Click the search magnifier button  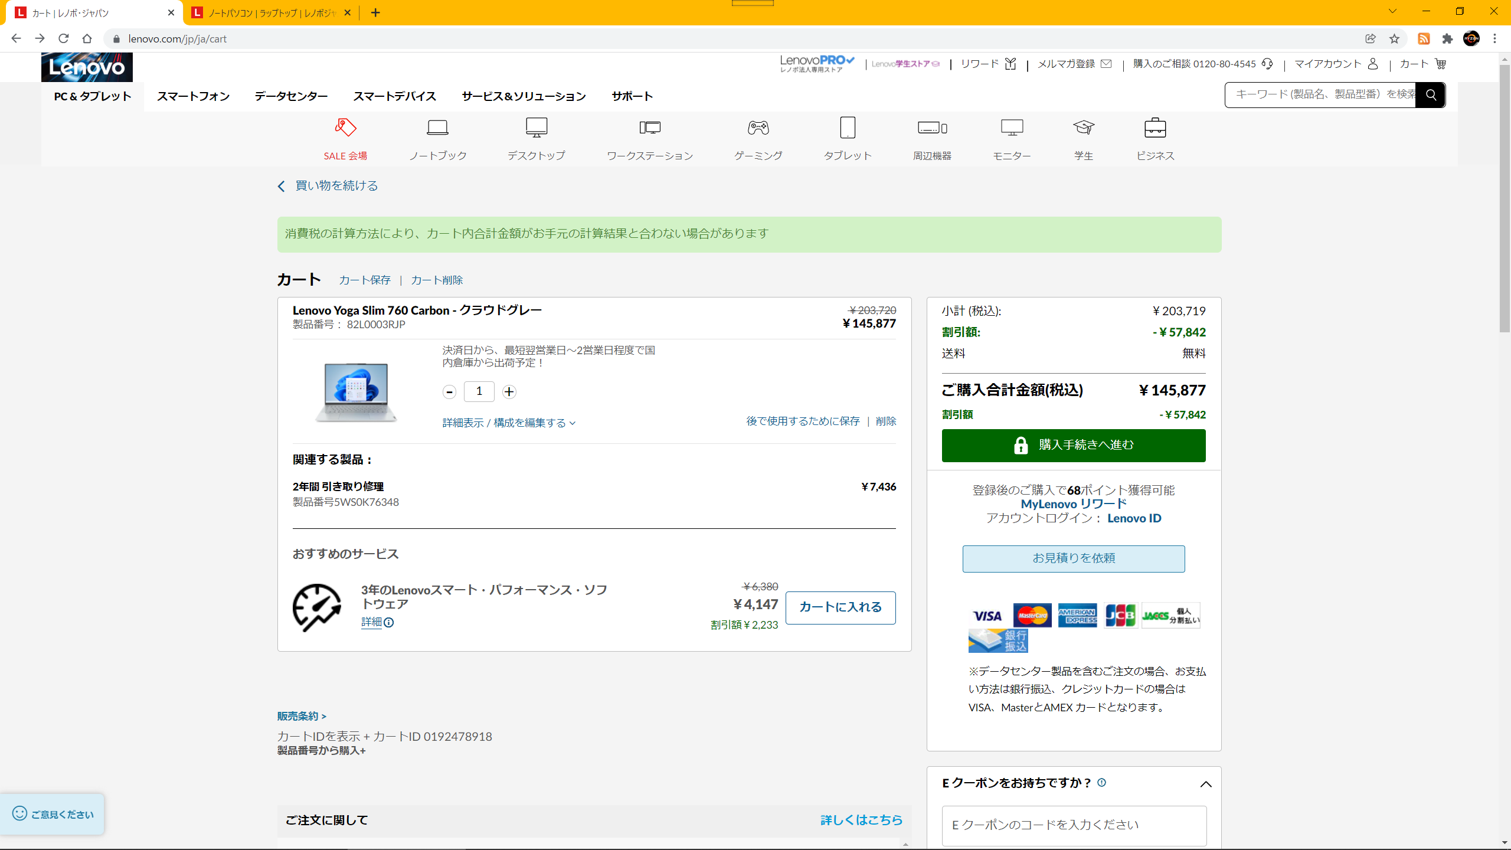(x=1431, y=95)
